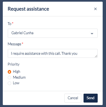The image size is (106, 107).
Task: Click the red asterisk next to Message
Action: point(22,43)
